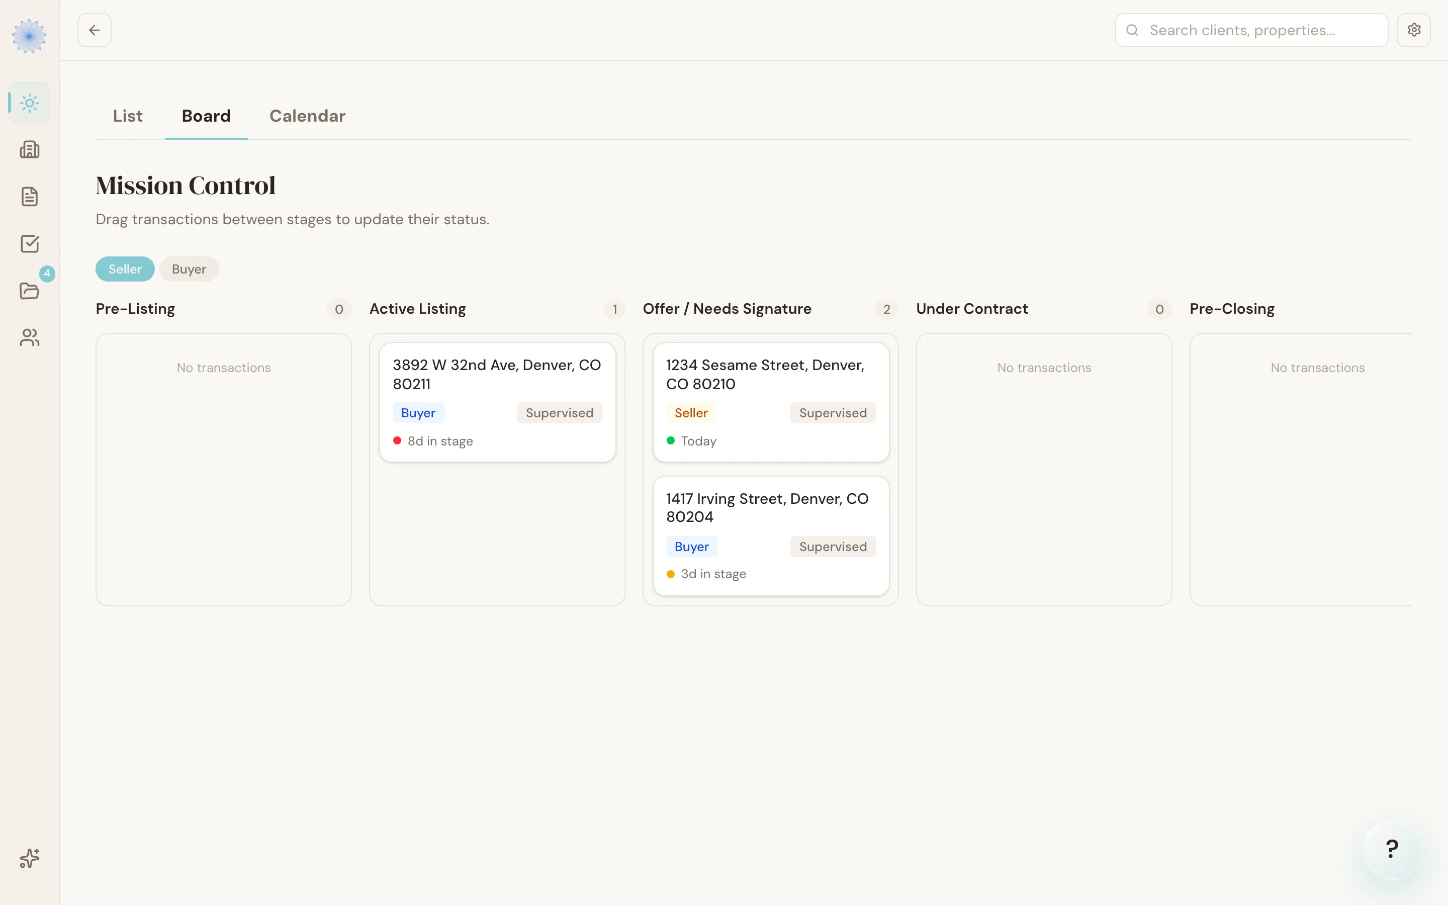Click the green status dot beside Today
The width and height of the screenshot is (1448, 905).
671,440
